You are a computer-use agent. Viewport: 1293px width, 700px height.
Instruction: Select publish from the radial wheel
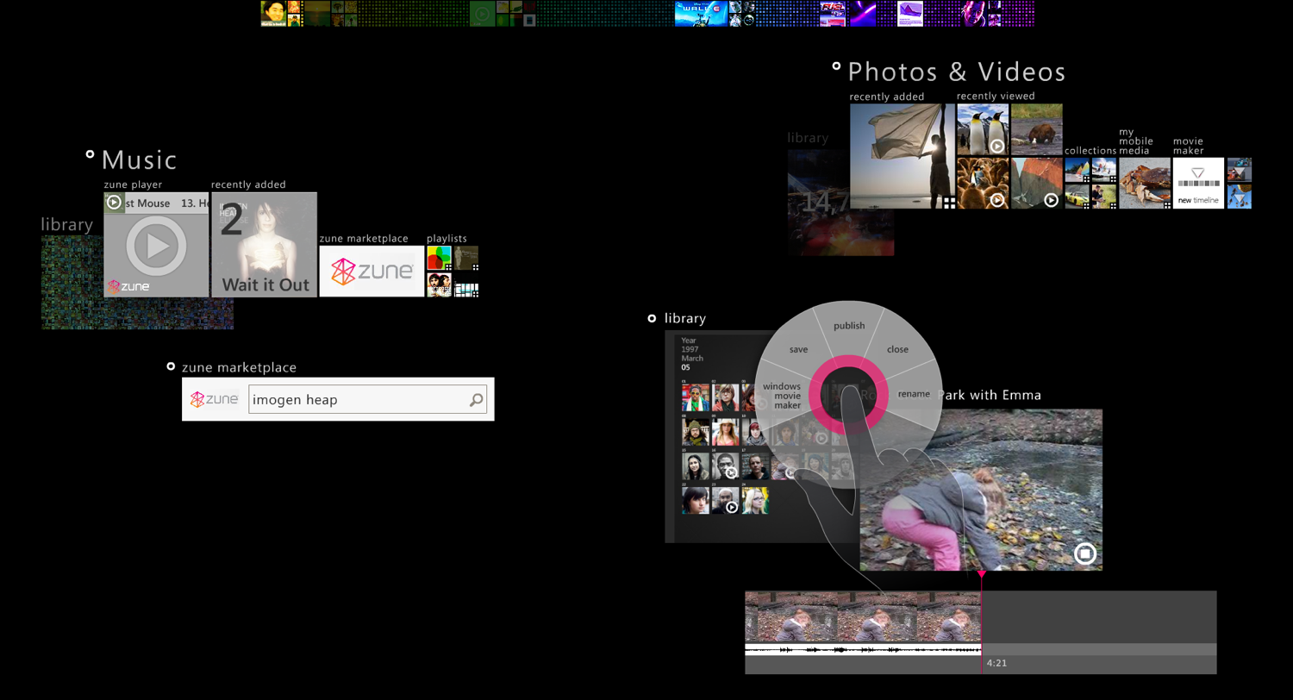pyautogui.click(x=848, y=326)
